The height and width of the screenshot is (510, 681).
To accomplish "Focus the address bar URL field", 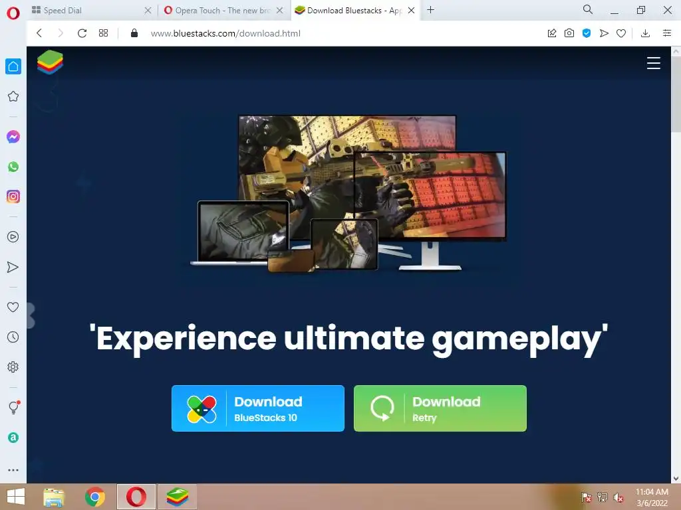I will (225, 33).
